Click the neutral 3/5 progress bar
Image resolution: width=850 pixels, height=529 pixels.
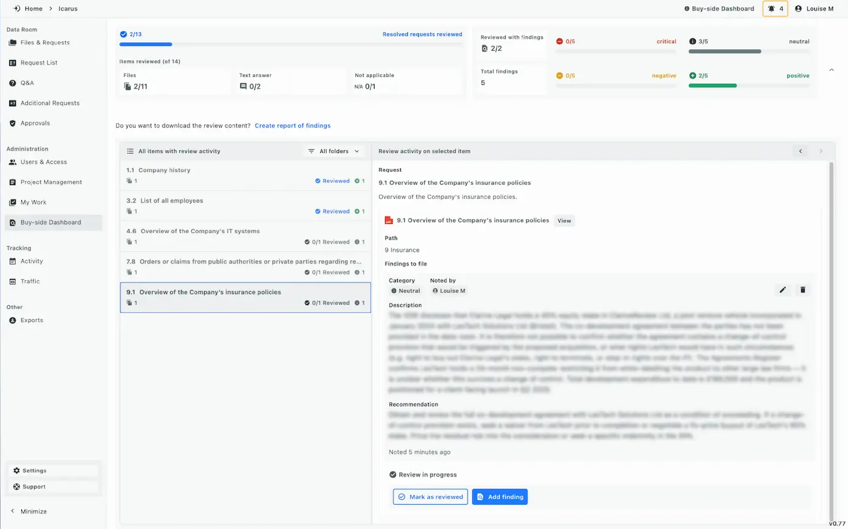(x=749, y=52)
